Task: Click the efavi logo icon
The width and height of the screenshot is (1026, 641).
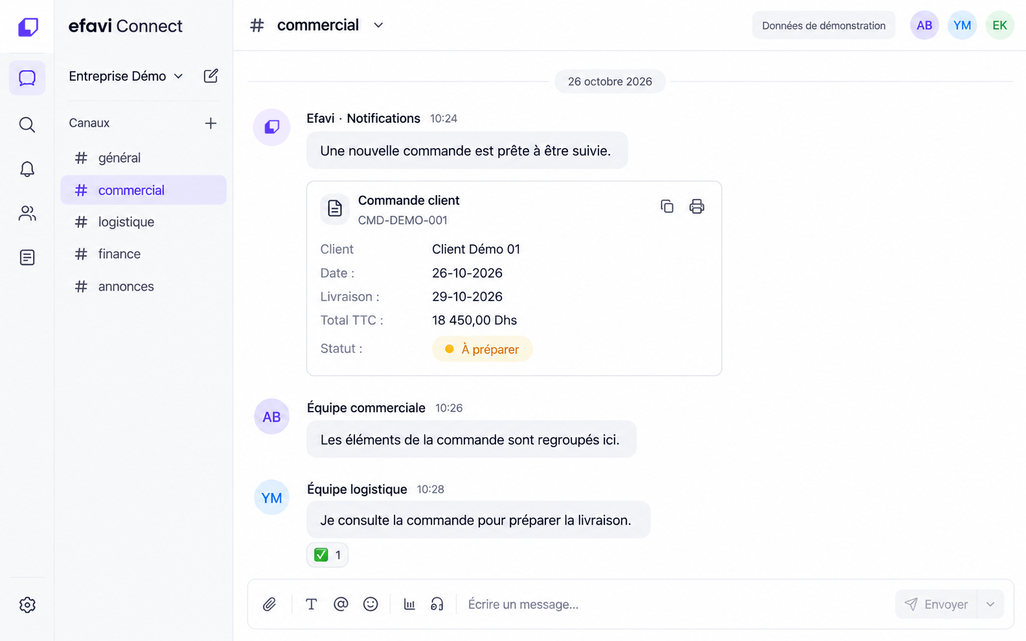Action: (28, 26)
